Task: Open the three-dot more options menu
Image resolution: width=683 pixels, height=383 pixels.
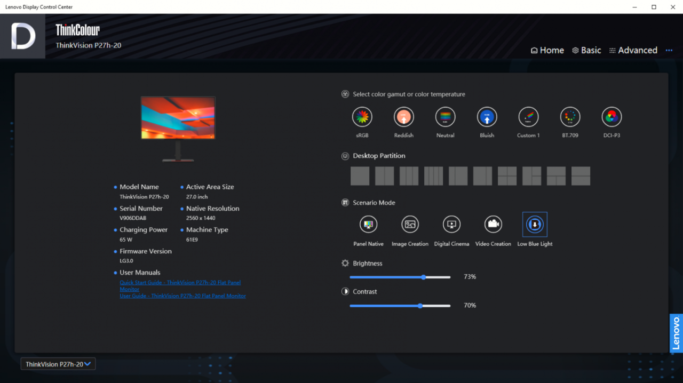Action: pos(669,50)
